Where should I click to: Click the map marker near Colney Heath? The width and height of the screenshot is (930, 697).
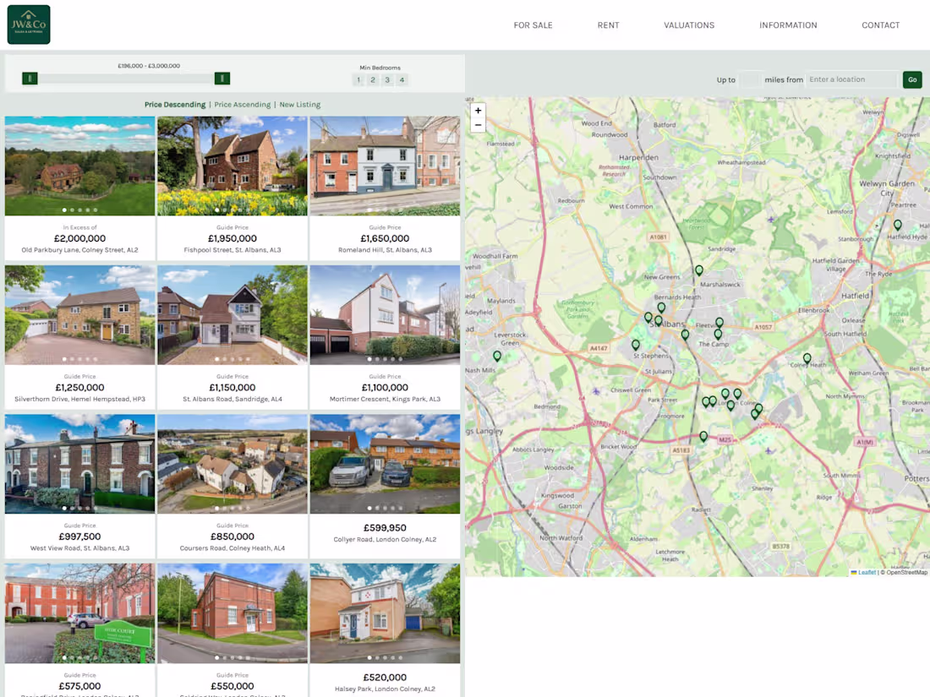coord(806,358)
